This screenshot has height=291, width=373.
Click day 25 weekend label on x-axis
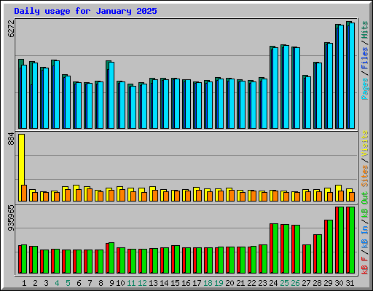(284, 283)
